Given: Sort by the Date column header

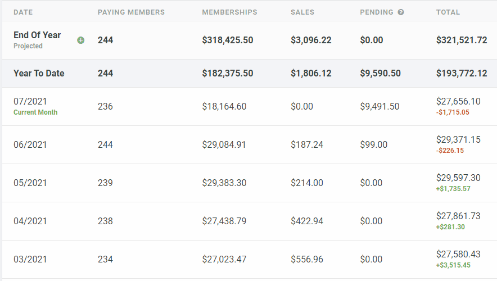Looking at the screenshot, I should click(x=23, y=12).
